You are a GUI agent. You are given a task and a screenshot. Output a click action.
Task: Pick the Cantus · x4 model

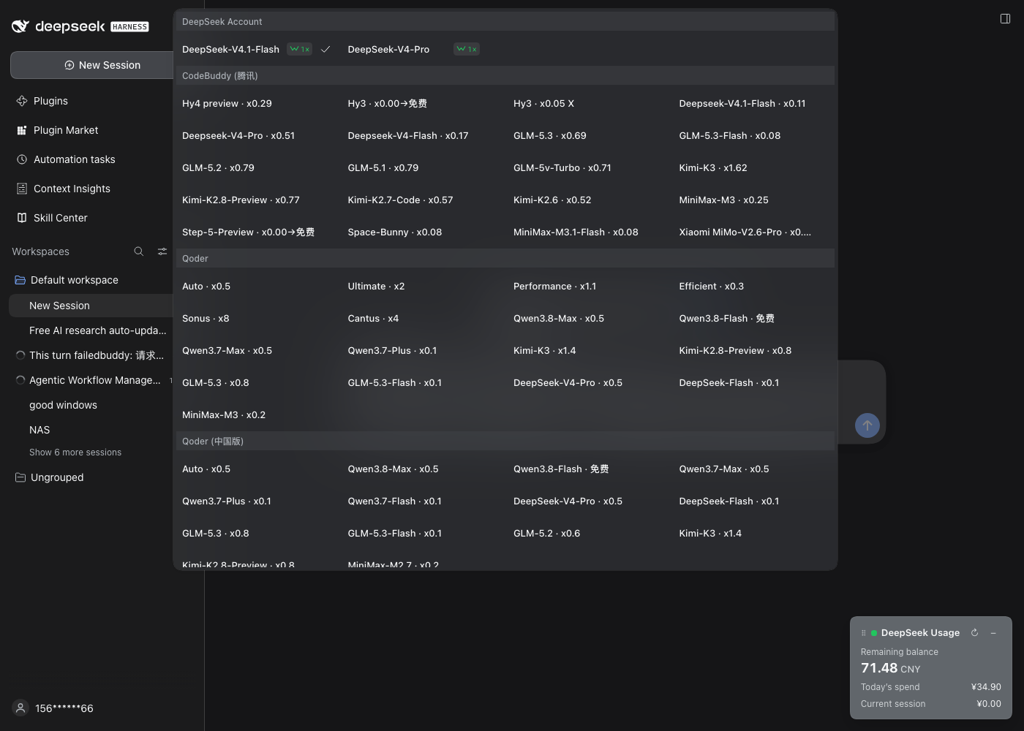(373, 319)
